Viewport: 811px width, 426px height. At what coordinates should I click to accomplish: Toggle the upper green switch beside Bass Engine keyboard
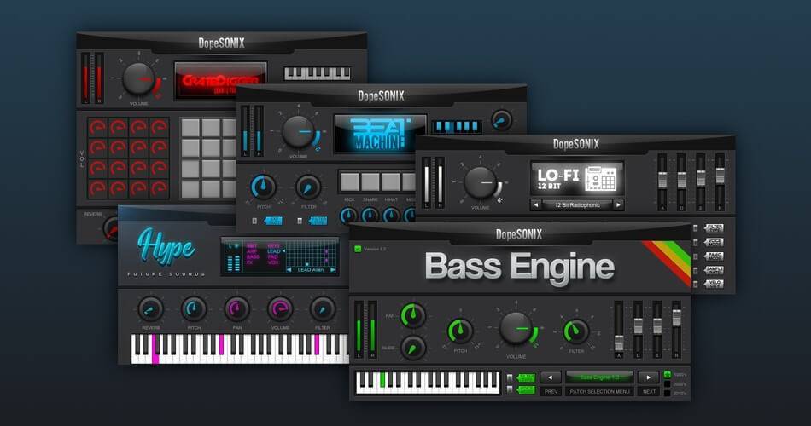pos(526,378)
